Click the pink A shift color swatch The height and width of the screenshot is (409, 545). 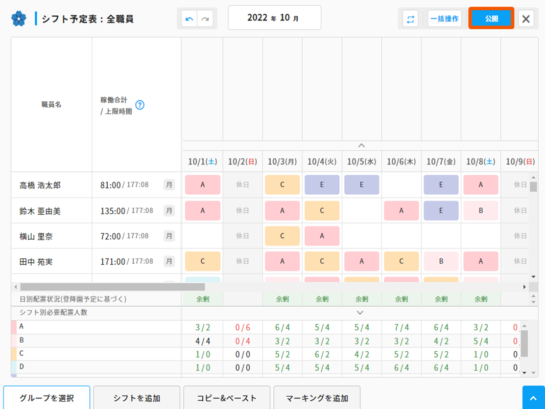click(14, 327)
